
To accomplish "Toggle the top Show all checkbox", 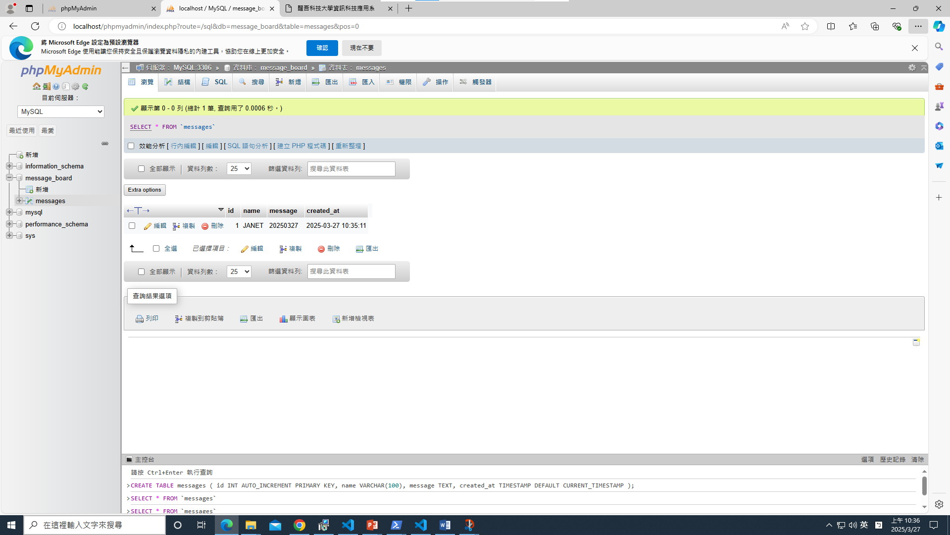I will point(142,168).
